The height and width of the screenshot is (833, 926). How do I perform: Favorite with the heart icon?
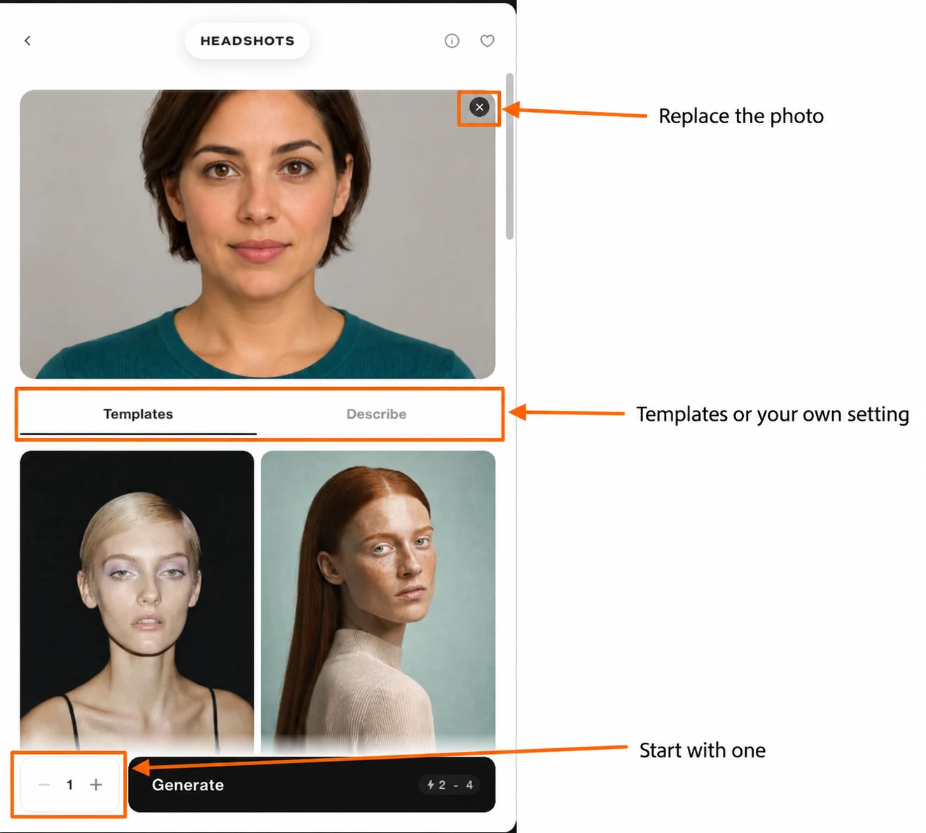click(488, 41)
